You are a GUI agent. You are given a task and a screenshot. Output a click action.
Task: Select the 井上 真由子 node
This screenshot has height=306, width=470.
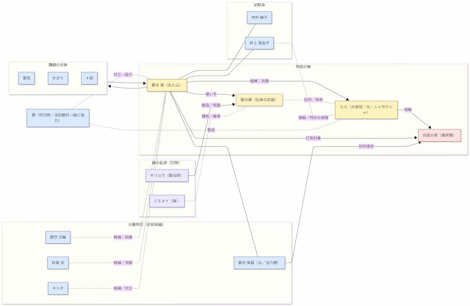point(259,43)
